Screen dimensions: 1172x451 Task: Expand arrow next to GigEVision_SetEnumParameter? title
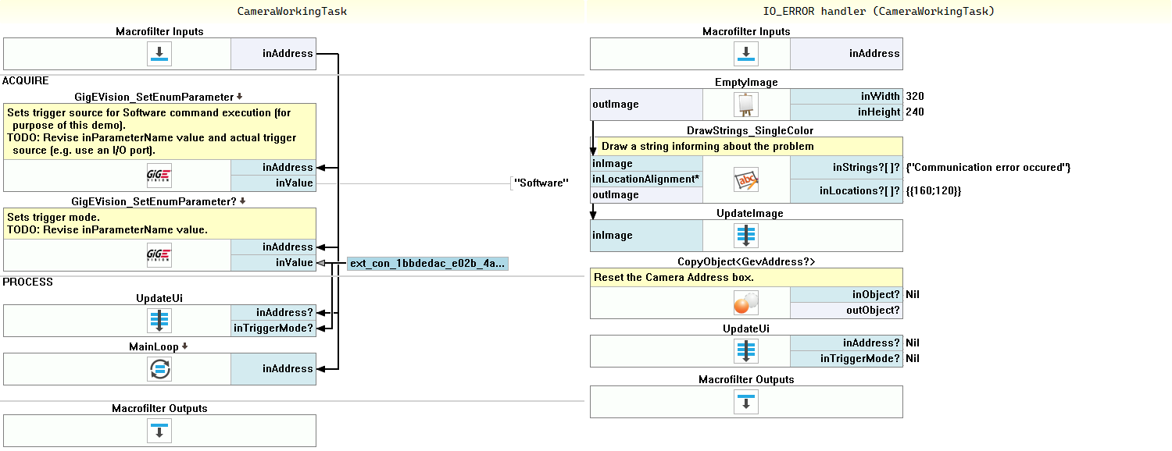click(243, 201)
